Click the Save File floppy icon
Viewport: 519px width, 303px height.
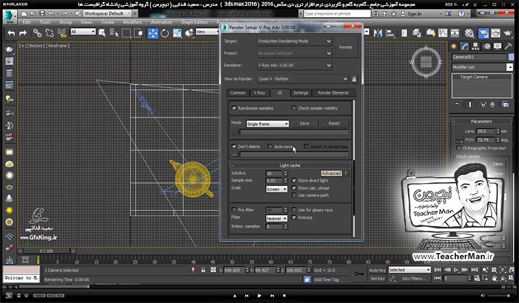(42, 14)
